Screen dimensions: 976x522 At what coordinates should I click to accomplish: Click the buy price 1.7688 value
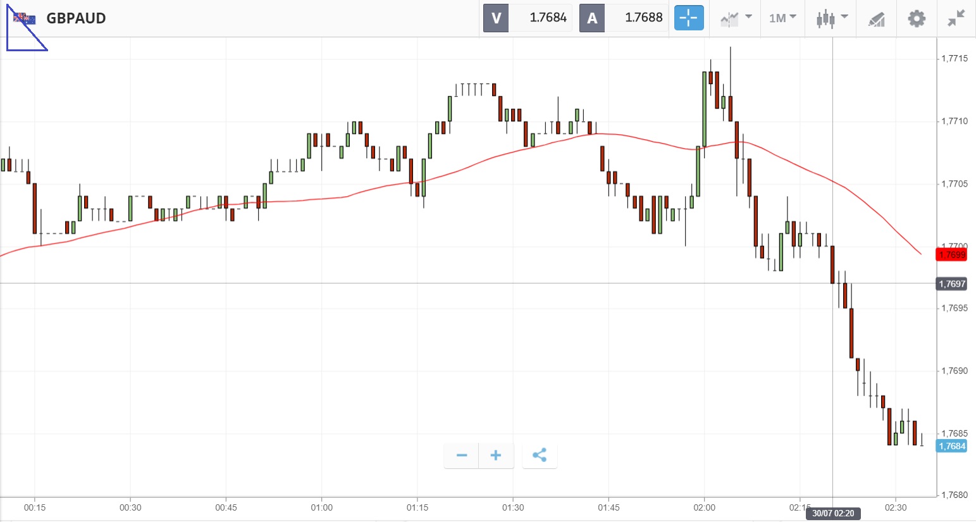(x=643, y=18)
